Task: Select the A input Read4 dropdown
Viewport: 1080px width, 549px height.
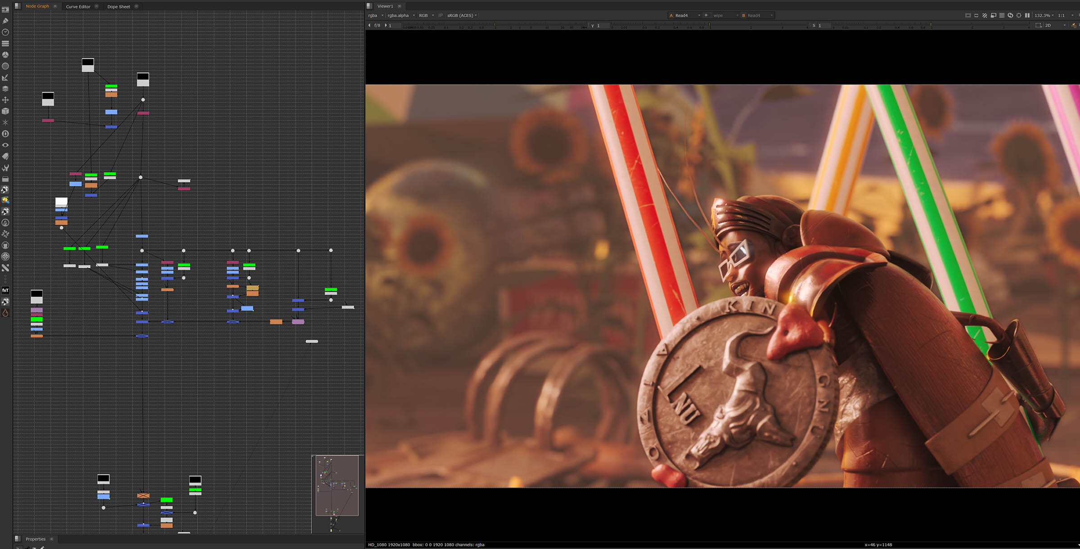Action: click(685, 15)
